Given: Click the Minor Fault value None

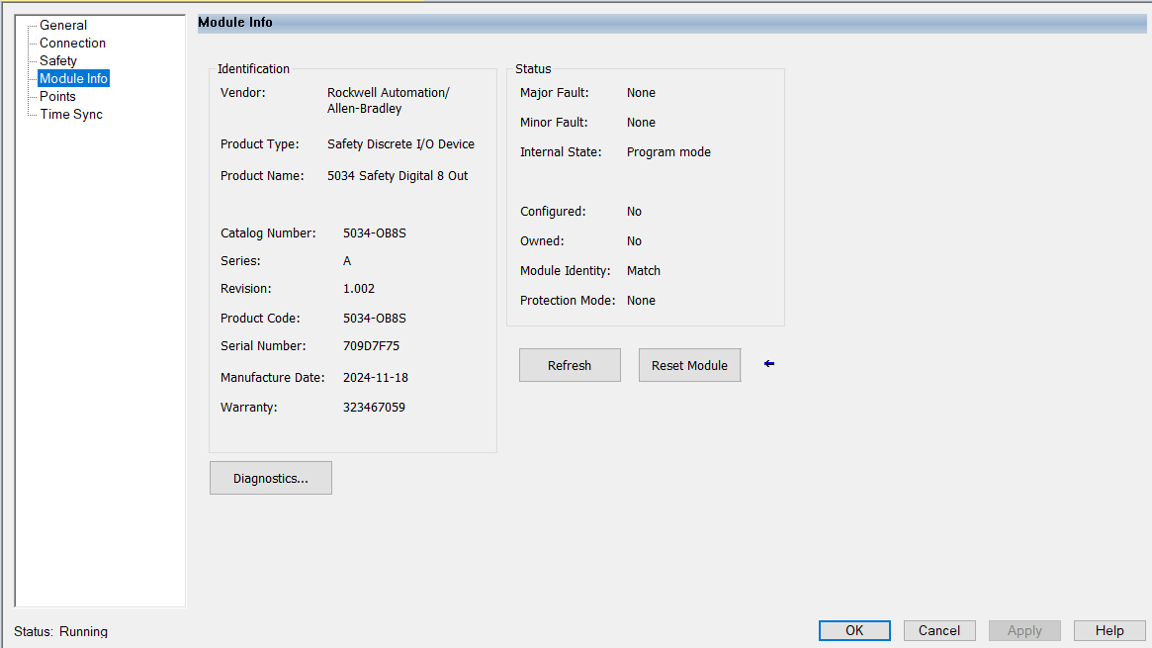Looking at the screenshot, I should pos(641,123).
